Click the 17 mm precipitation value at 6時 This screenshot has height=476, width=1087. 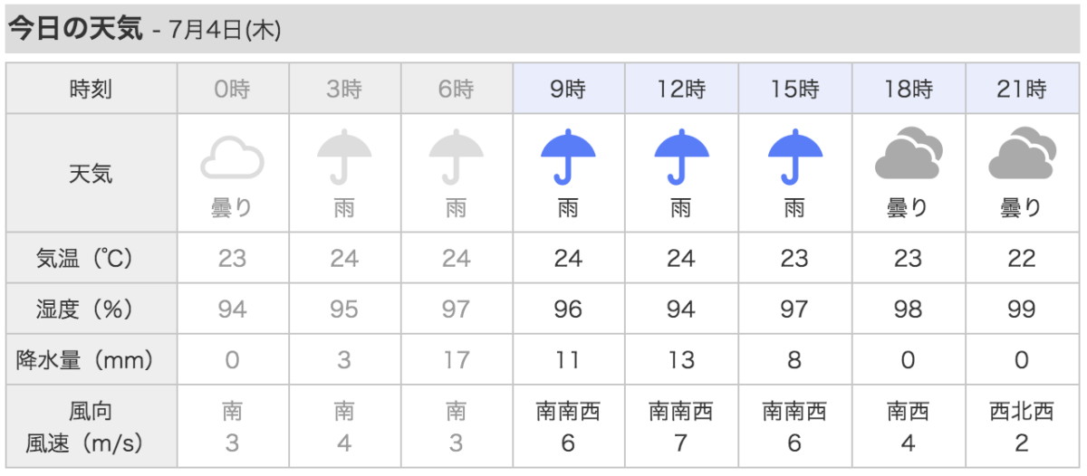click(x=457, y=360)
